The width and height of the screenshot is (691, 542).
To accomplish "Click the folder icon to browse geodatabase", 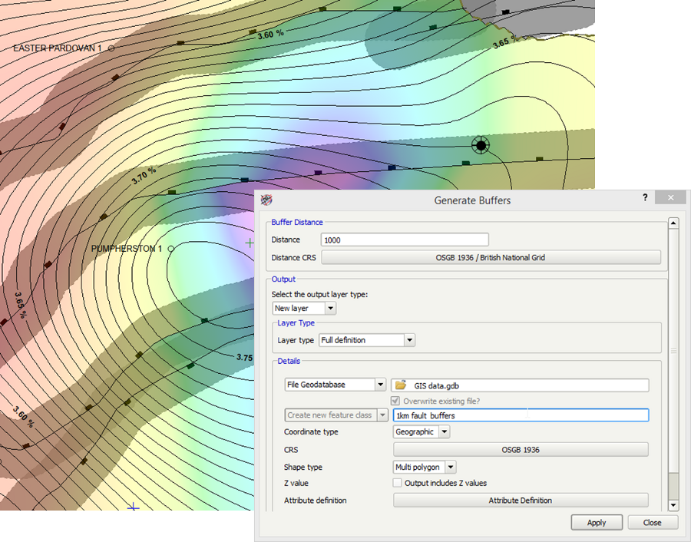I will pyautogui.click(x=401, y=385).
